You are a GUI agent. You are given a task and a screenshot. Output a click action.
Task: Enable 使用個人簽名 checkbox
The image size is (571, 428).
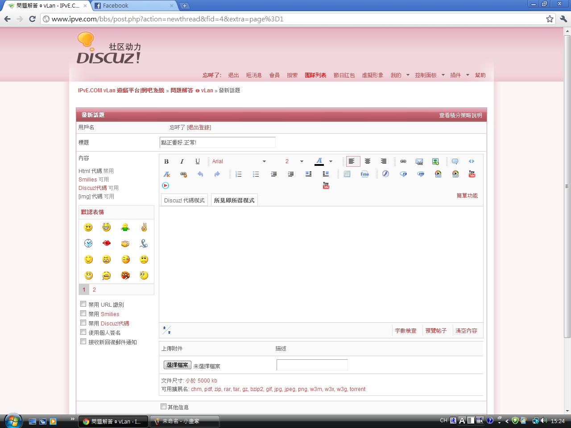[x=83, y=332]
